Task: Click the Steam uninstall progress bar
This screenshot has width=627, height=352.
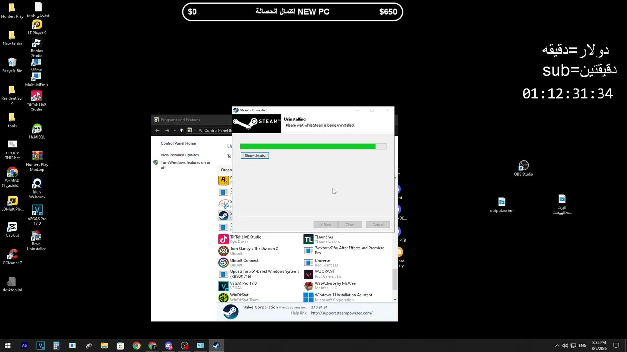Action: click(x=313, y=146)
